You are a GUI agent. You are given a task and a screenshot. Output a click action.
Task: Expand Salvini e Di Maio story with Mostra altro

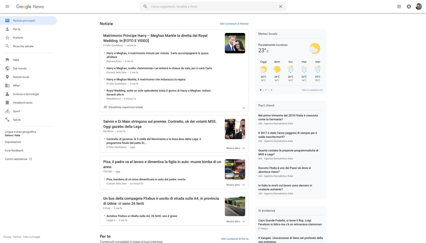(x=236, y=148)
